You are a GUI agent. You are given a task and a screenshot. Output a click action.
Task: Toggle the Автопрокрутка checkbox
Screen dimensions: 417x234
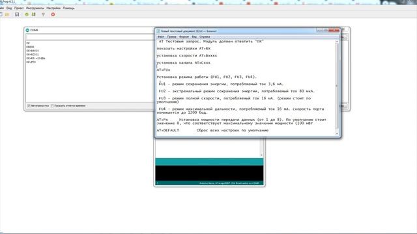coord(29,105)
